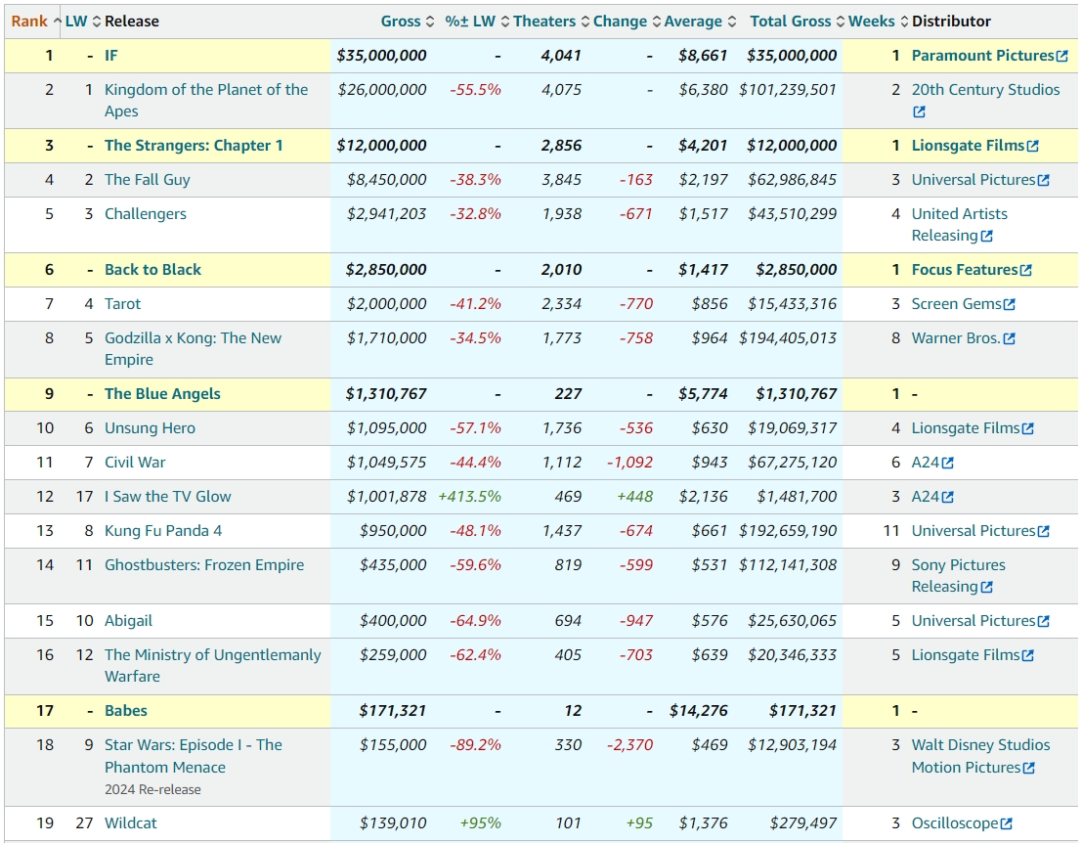The width and height of the screenshot is (1082, 843).
Task: Click external icon after Walt Disney Studios Motion Pictures
Action: [x=1029, y=768]
